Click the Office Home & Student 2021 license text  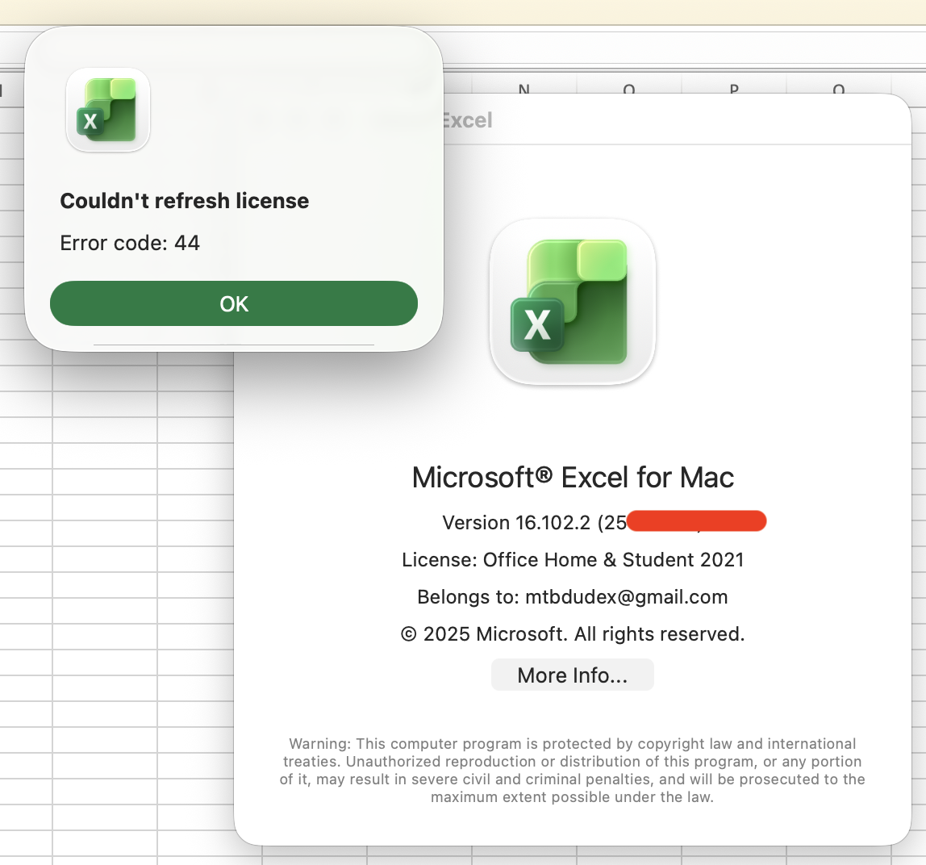click(573, 559)
